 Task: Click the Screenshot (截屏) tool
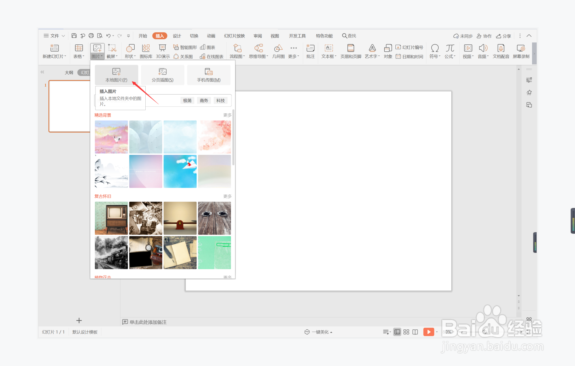112,51
